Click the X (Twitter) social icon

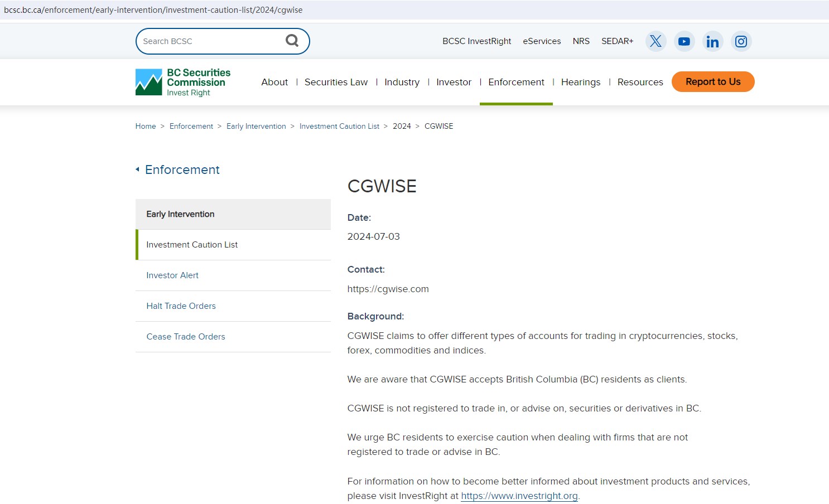coord(656,41)
